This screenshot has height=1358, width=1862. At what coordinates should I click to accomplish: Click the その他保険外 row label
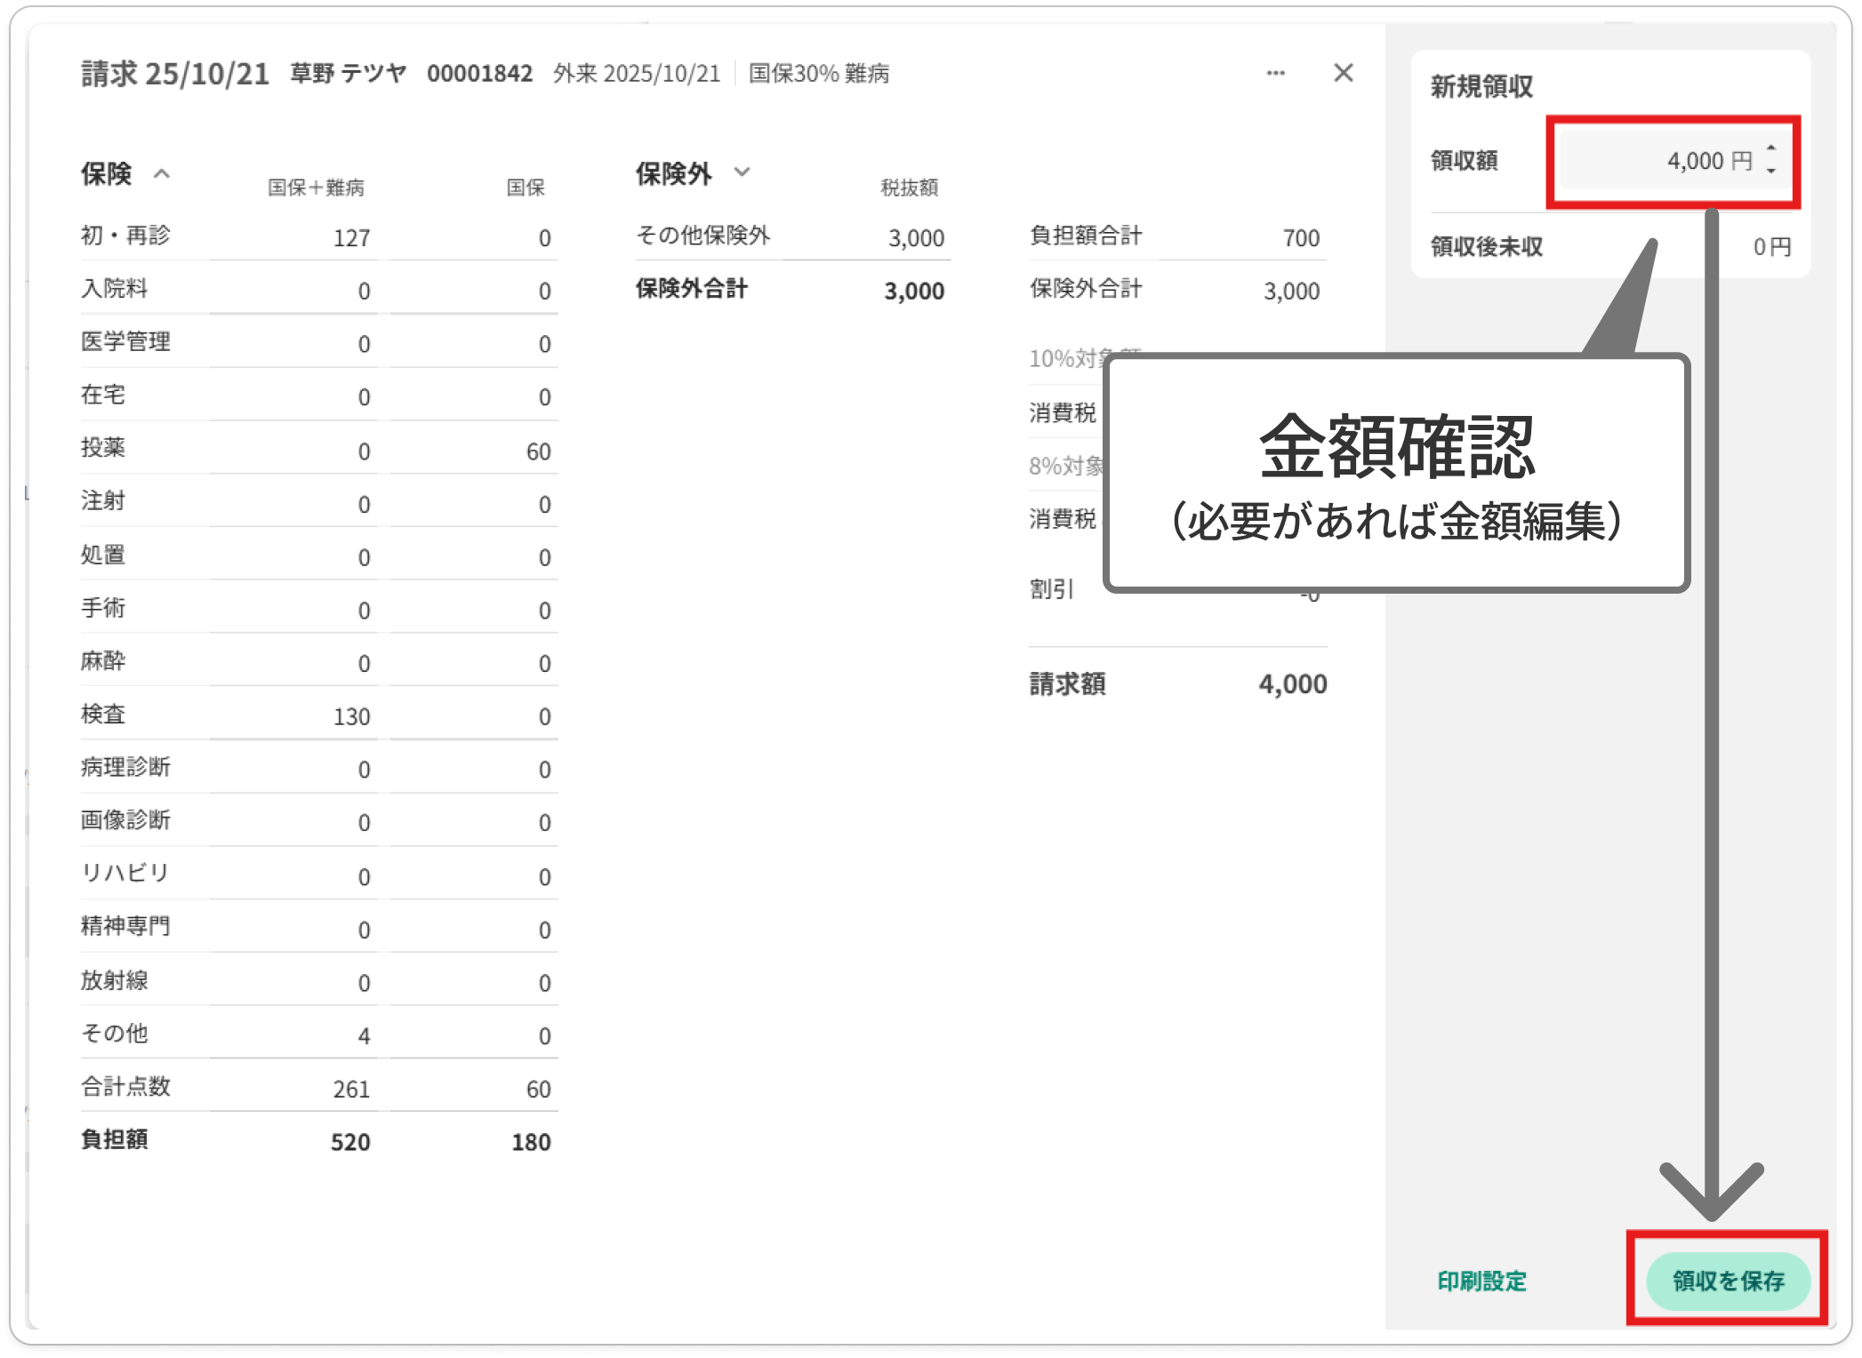point(702,236)
